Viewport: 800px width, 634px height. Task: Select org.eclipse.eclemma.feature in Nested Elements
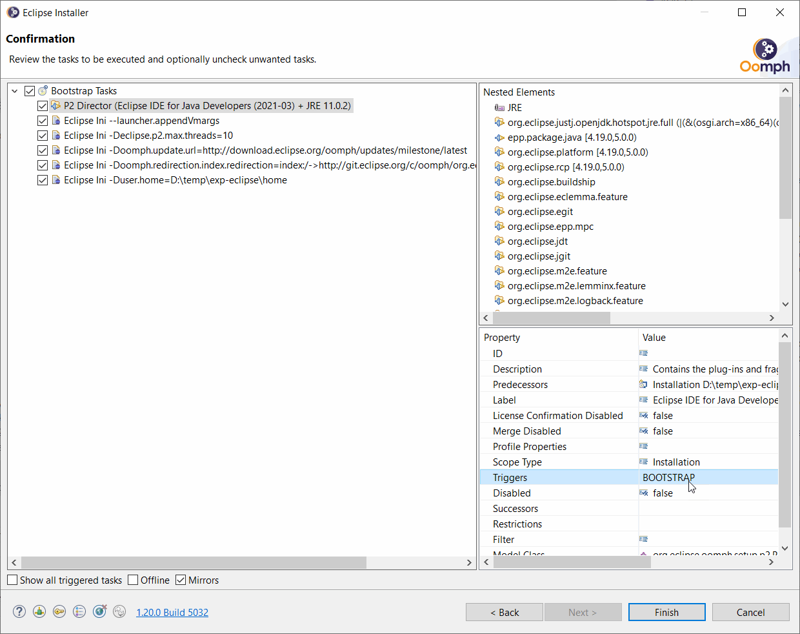click(x=567, y=197)
